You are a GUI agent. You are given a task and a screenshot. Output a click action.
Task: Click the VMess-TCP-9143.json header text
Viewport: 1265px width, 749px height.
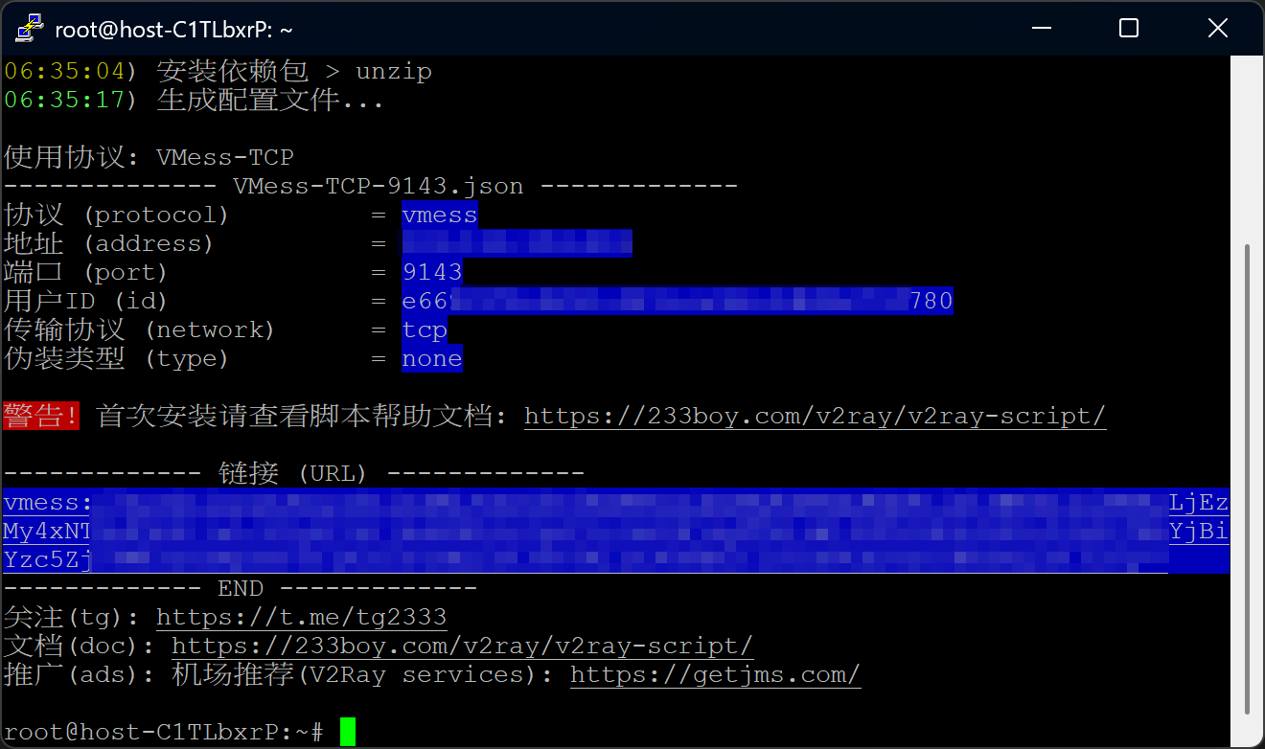pos(378,187)
